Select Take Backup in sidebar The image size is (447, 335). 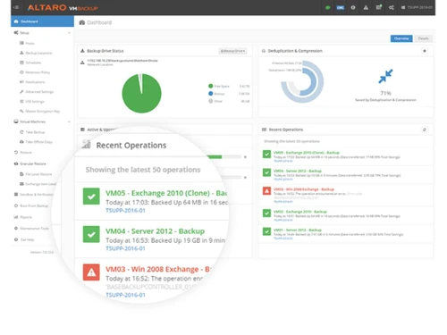pyautogui.click(x=32, y=132)
